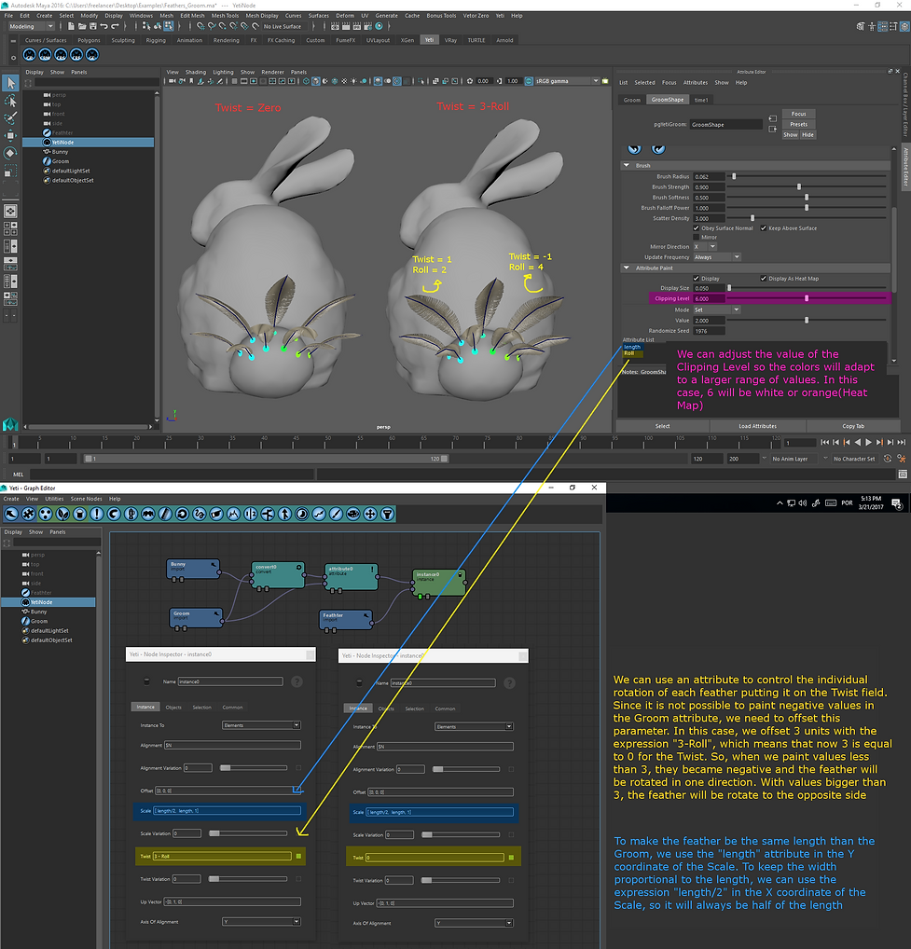Select YetiNode in the Maya outliner
Viewport: 911px width, 949px height.
point(89,143)
